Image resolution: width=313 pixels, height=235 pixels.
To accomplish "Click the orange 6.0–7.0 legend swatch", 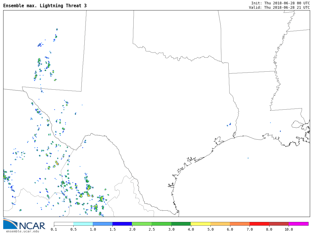I will click(240, 224).
